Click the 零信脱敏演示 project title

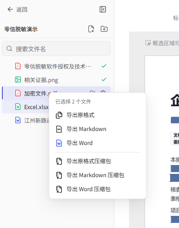click(21, 29)
